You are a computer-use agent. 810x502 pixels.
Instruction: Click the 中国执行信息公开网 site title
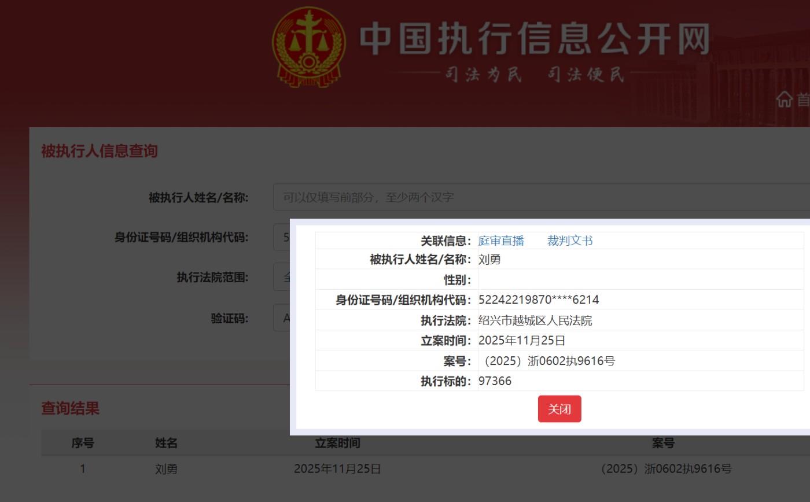click(x=534, y=39)
